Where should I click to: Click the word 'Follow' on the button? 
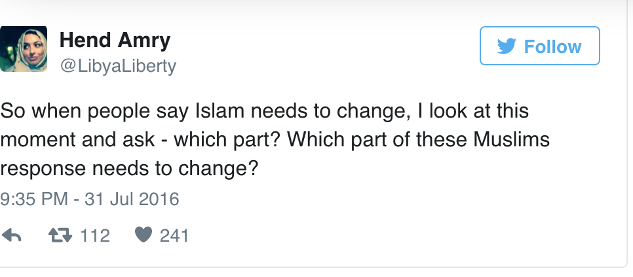pos(552,46)
